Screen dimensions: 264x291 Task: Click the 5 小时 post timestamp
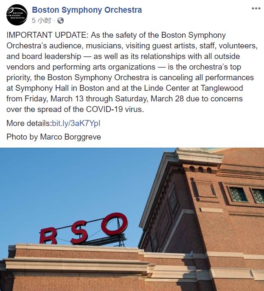pos(42,20)
